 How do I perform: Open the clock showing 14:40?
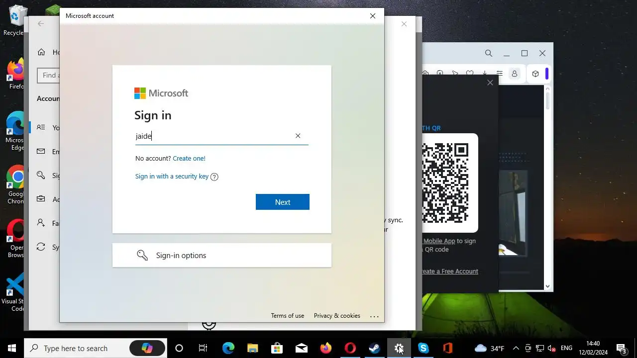[593, 348]
